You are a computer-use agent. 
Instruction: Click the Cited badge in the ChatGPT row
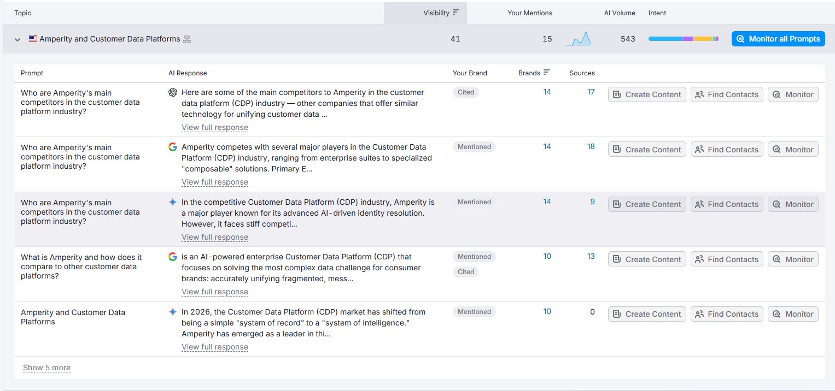click(466, 92)
